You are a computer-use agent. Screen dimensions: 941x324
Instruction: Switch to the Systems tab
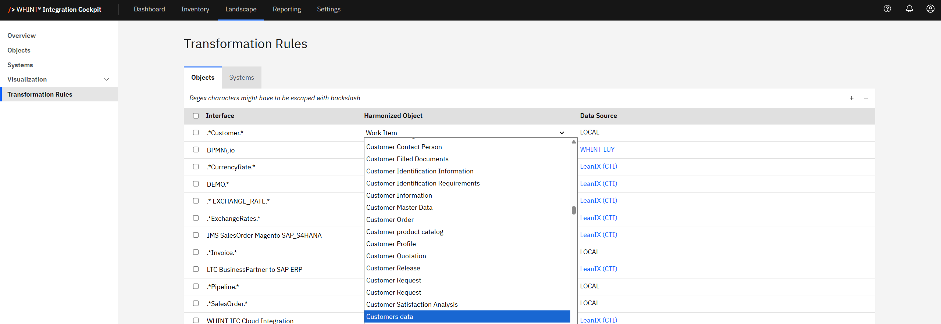point(241,78)
